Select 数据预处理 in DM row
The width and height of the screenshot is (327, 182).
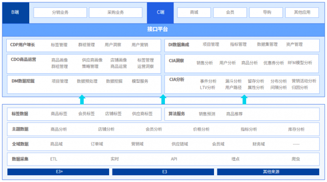(x=87, y=81)
